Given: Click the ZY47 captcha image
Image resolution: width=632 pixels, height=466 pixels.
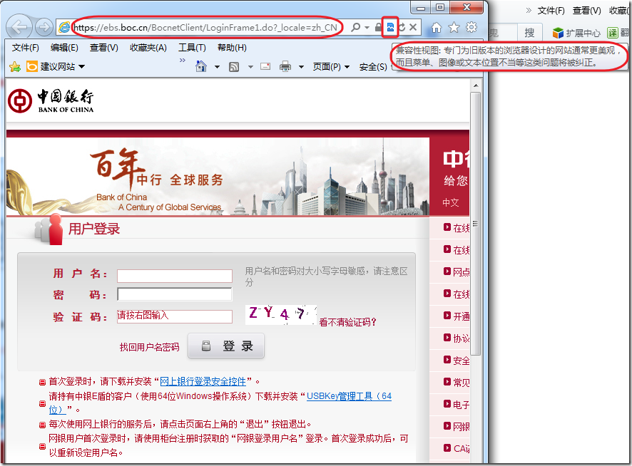Looking at the screenshot, I should pos(280,315).
